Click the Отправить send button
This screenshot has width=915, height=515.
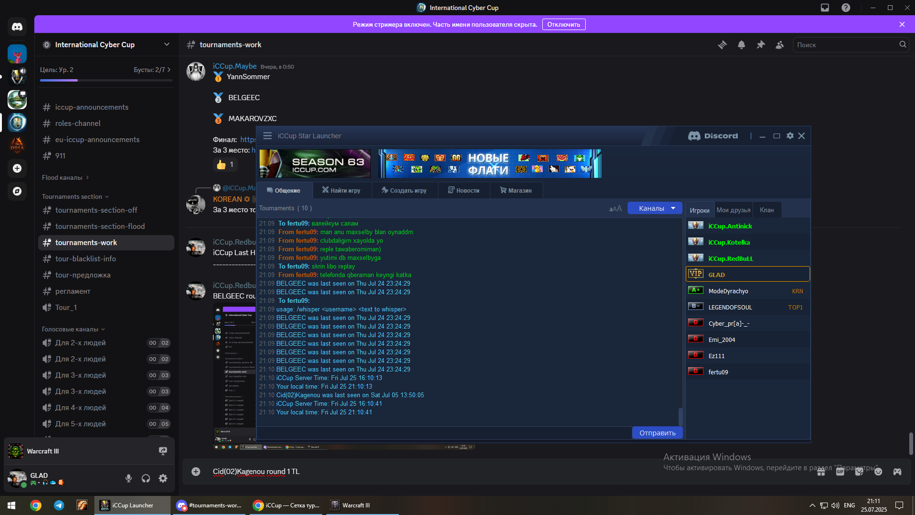click(x=657, y=433)
